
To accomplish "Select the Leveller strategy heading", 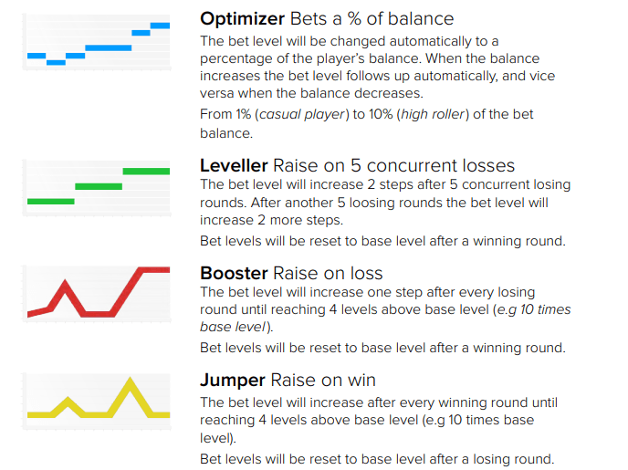I will coord(234,165).
